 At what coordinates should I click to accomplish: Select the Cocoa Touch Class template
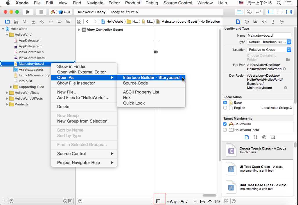pos(258,150)
